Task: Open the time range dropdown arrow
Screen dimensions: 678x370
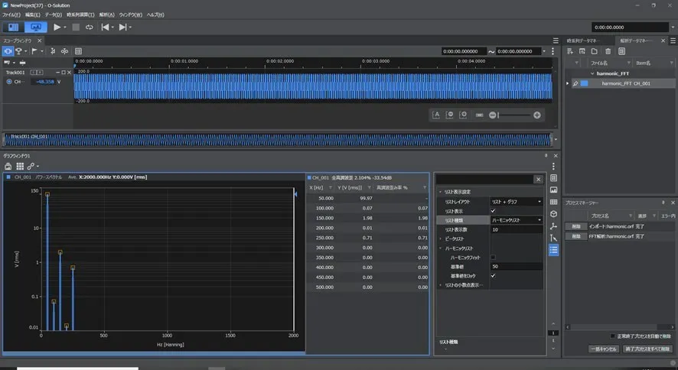Action: [x=544, y=51]
